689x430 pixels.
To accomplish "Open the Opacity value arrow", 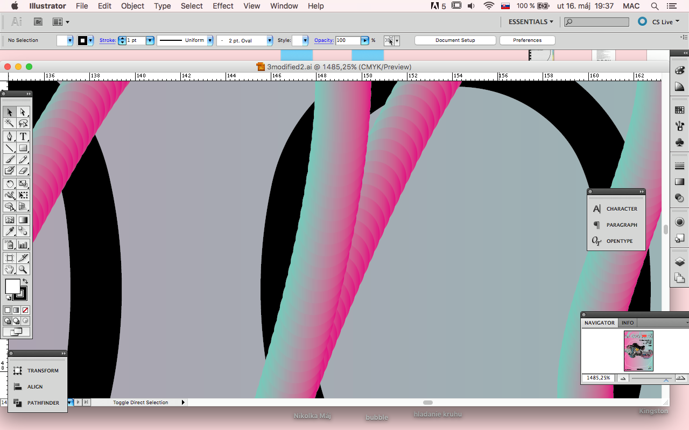I will (x=365, y=40).
